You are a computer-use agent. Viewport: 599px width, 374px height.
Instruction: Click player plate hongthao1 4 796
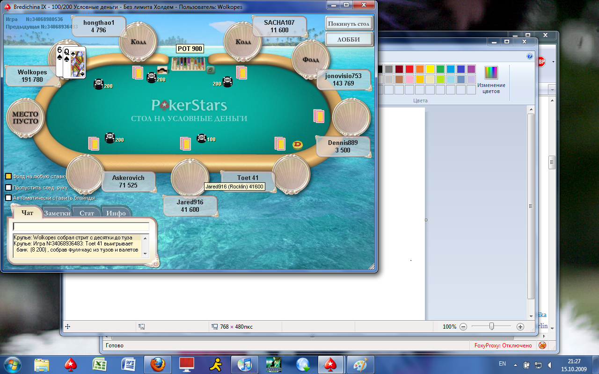(x=99, y=26)
